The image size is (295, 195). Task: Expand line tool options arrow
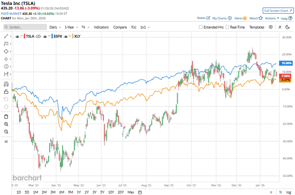[x=11, y=36]
